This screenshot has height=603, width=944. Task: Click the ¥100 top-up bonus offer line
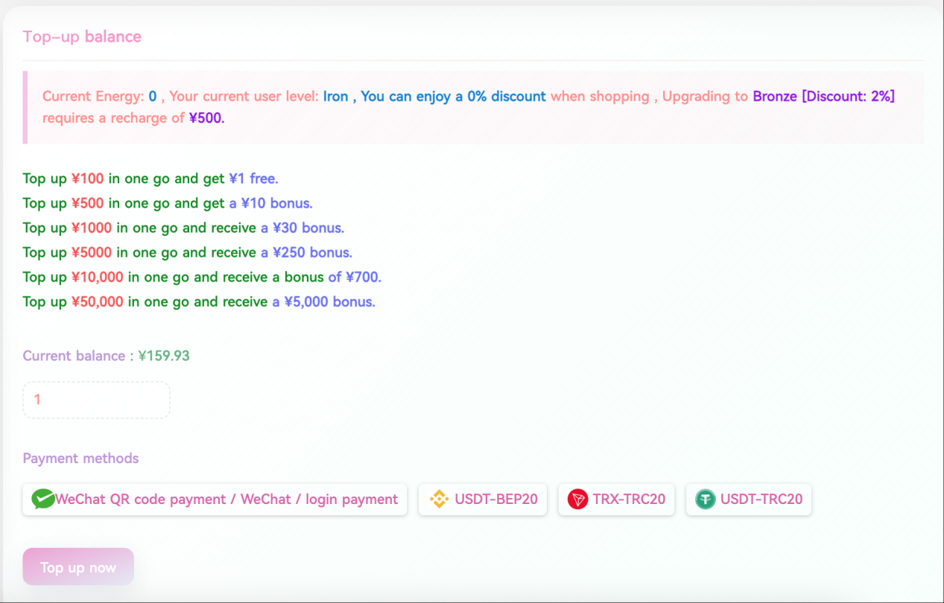point(149,178)
